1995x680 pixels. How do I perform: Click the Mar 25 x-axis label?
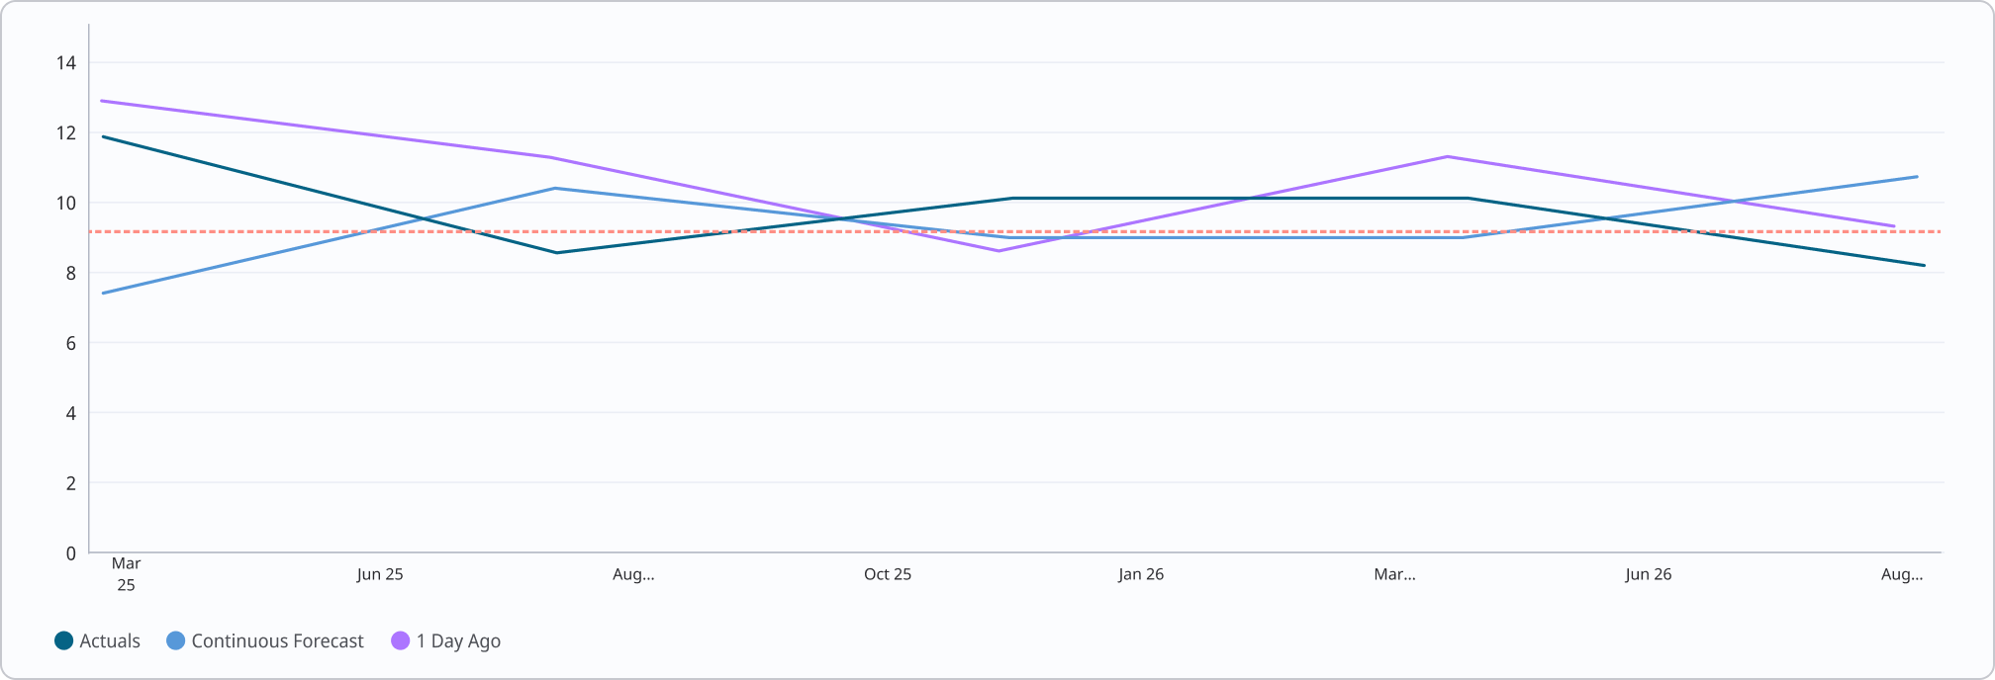coord(126,574)
